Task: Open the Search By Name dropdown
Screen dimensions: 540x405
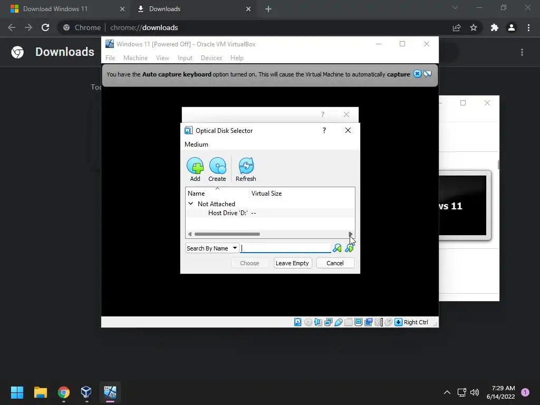Action: click(x=212, y=248)
